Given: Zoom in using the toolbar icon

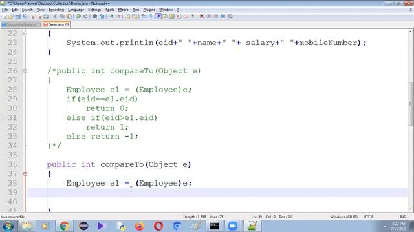Looking at the screenshot, I should (112, 16).
